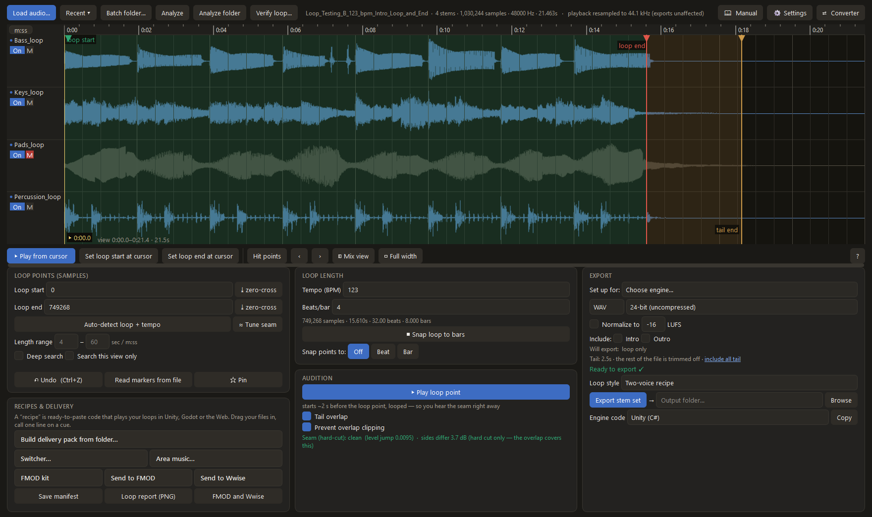Image resolution: width=872 pixels, height=517 pixels.
Task: Click Export stem set
Action: tap(618, 400)
